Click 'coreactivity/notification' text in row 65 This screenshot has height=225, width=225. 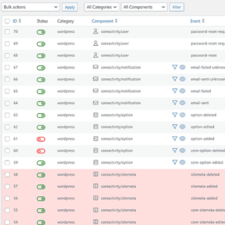pyautogui.click(x=121, y=91)
